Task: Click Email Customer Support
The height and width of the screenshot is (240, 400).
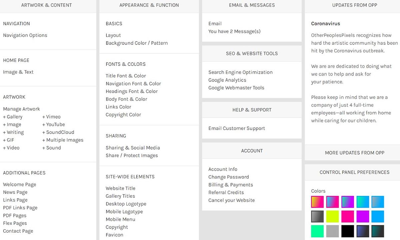Action: [237, 129]
